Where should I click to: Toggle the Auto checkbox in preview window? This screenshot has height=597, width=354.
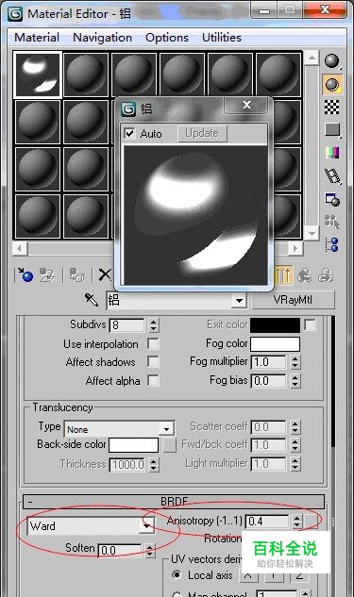point(130,134)
